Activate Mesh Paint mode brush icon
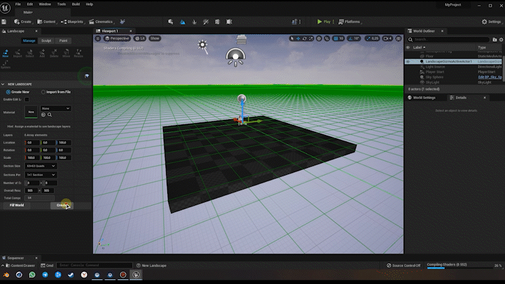The width and height of the screenshot is (505, 284). (206, 21)
